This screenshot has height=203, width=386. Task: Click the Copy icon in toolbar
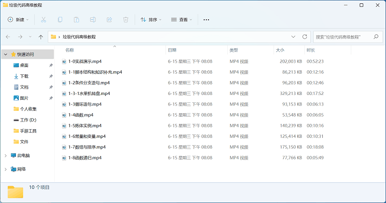pos(60,20)
